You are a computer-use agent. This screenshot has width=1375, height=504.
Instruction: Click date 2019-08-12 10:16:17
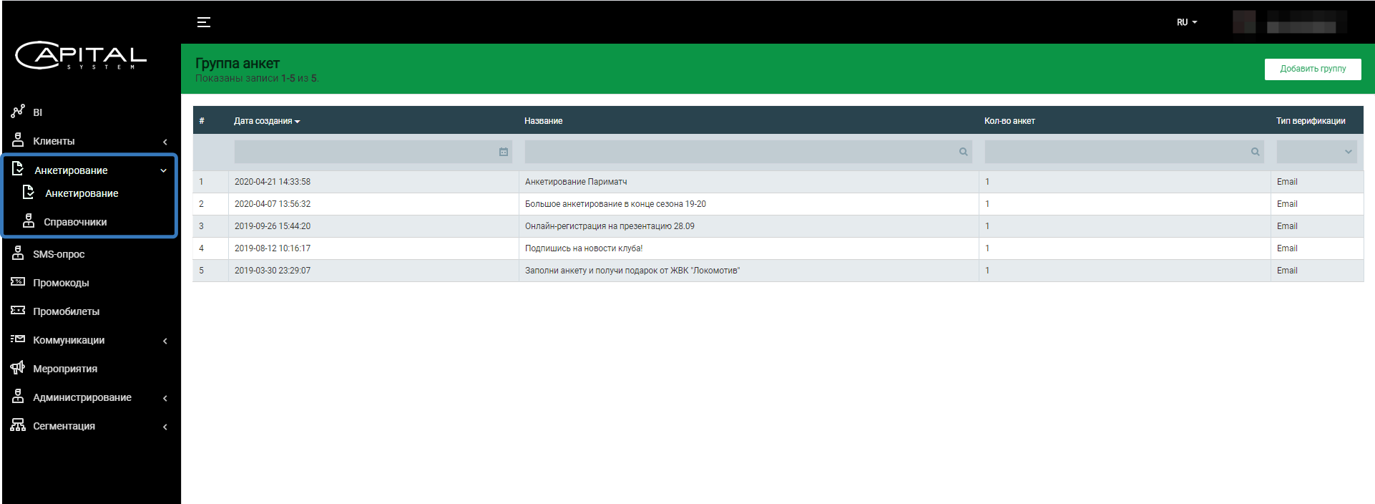(273, 248)
